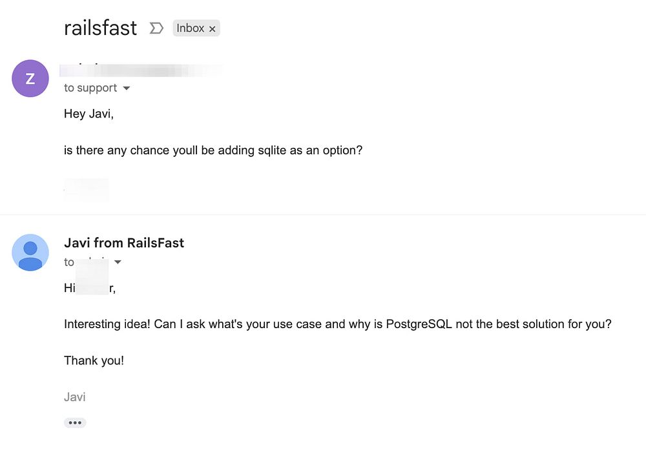Click the 'railsfast' email subject title
The height and width of the screenshot is (467, 646).
tap(101, 28)
